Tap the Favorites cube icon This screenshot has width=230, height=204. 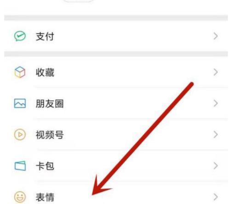click(20, 72)
